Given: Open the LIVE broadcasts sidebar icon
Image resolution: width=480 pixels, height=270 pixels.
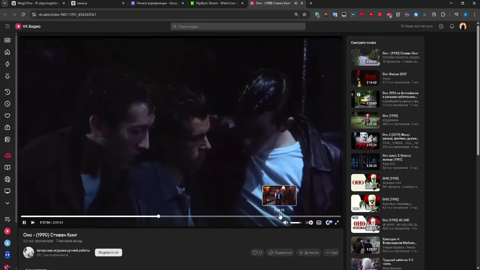Looking at the screenshot, I should click(x=7, y=40).
